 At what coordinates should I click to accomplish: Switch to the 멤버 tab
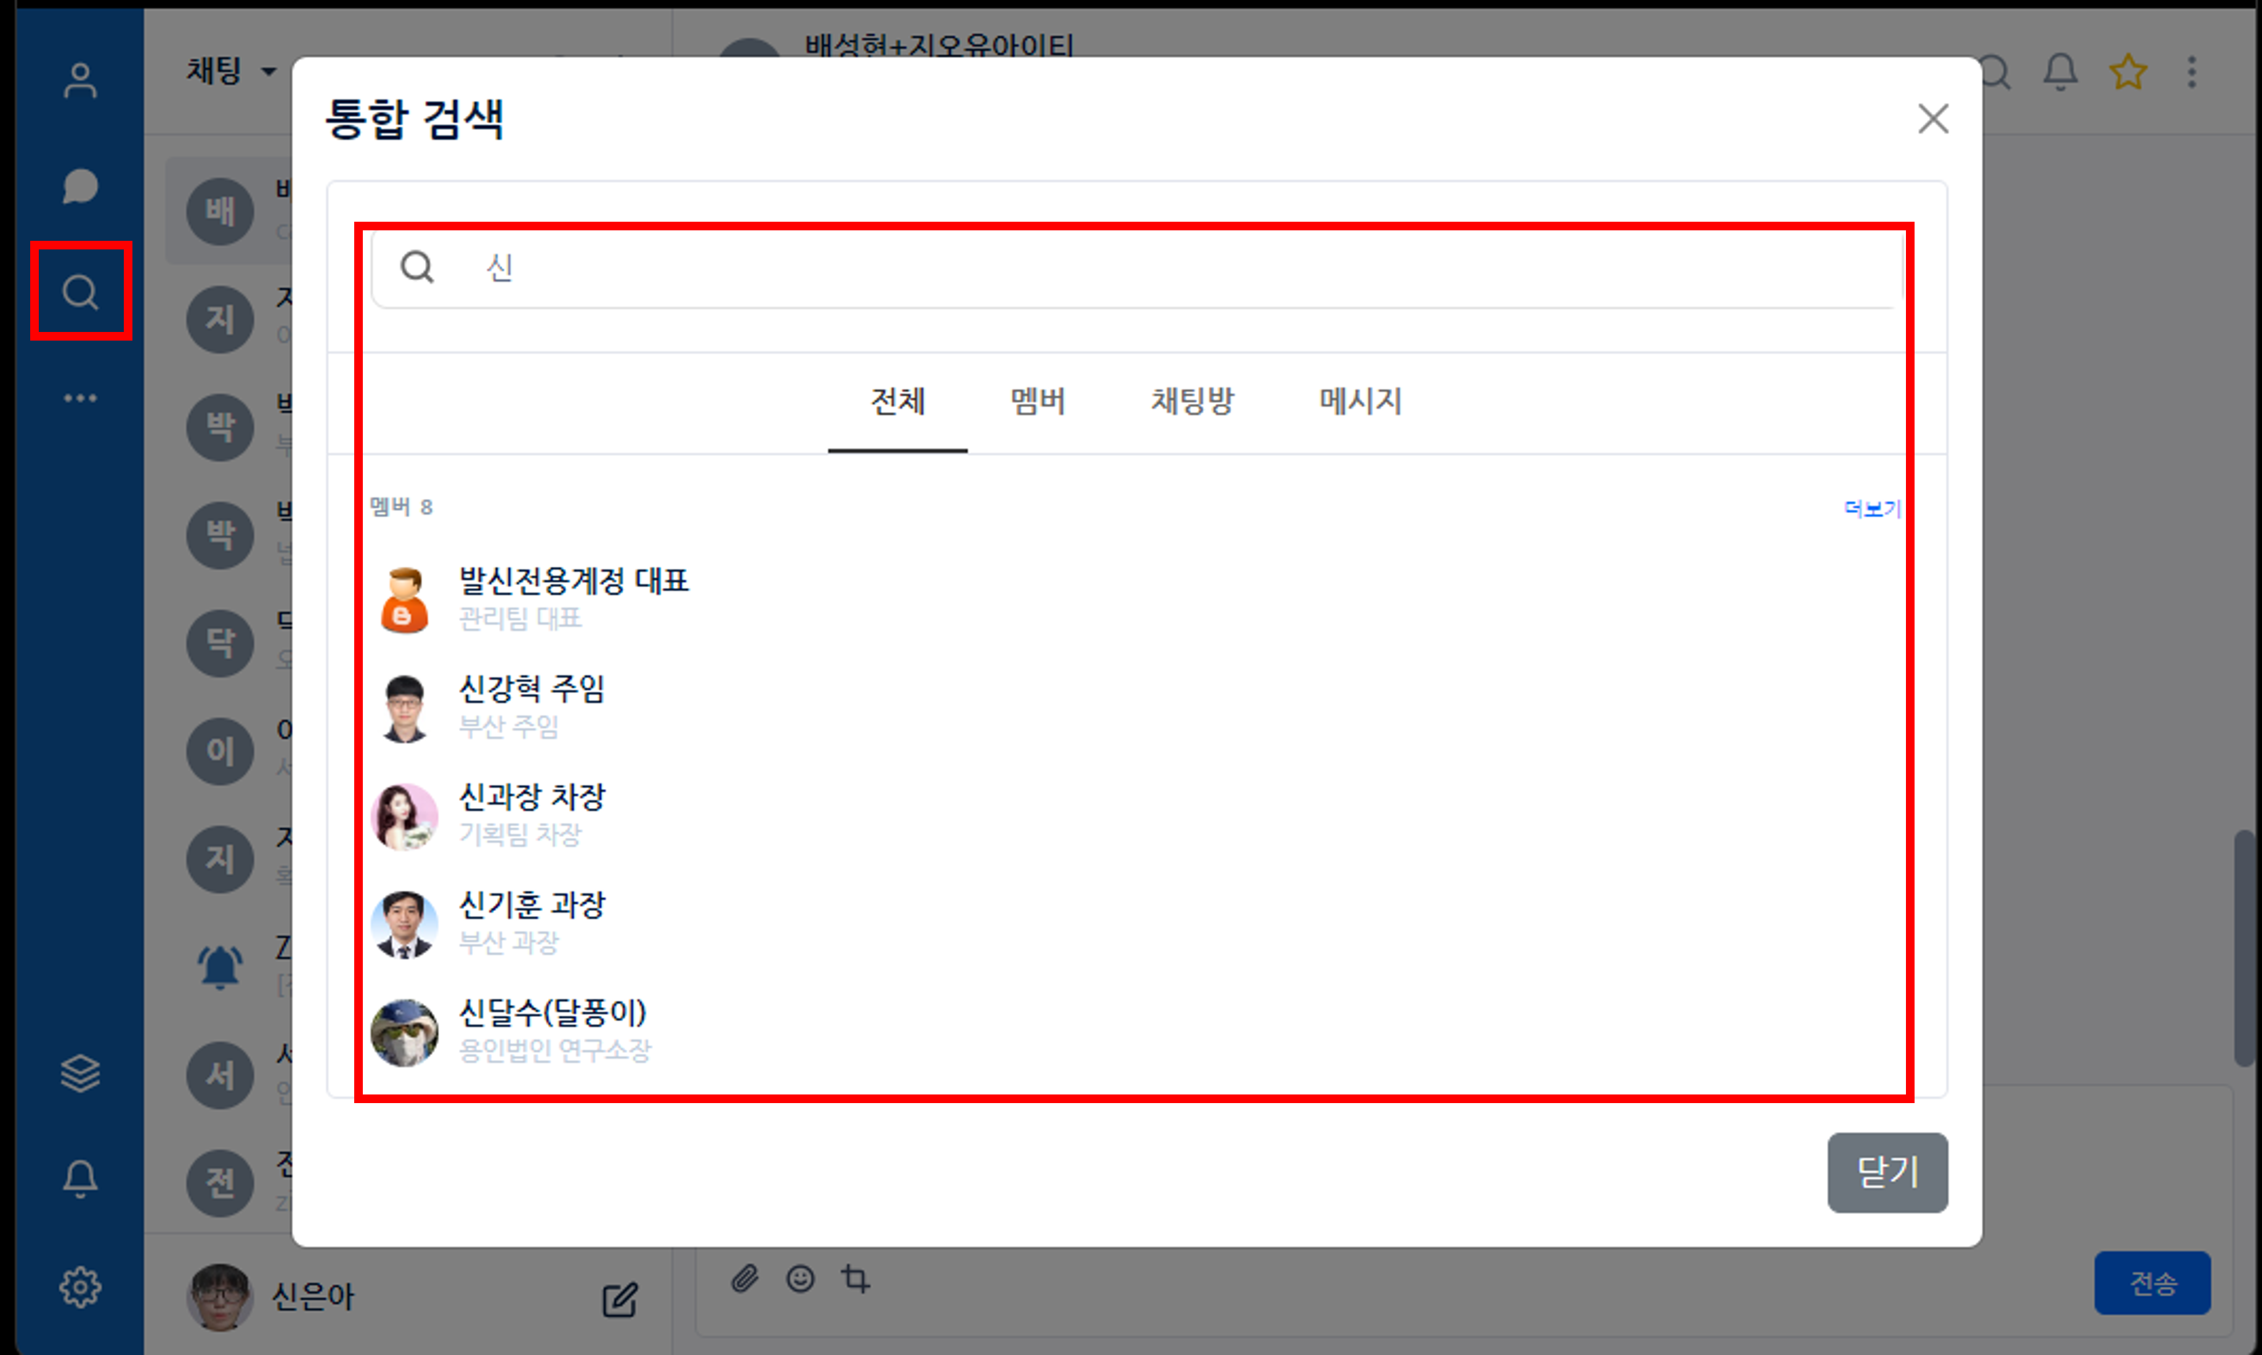pyautogui.click(x=1037, y=402)
